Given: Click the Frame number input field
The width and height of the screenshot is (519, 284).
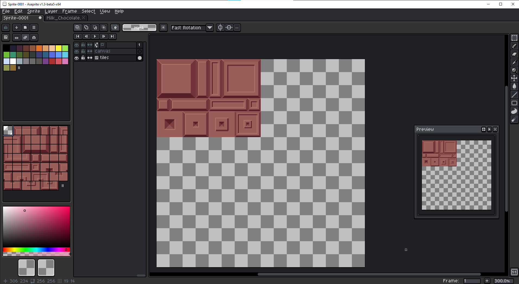Looking at the screenshot, I should pos(472,281).
